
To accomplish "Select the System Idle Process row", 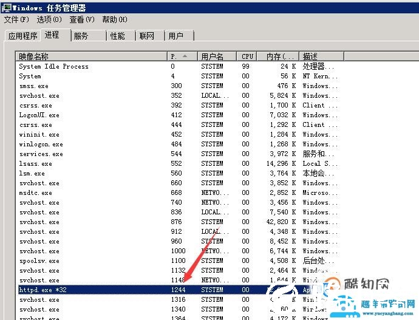I will (179, 66).
